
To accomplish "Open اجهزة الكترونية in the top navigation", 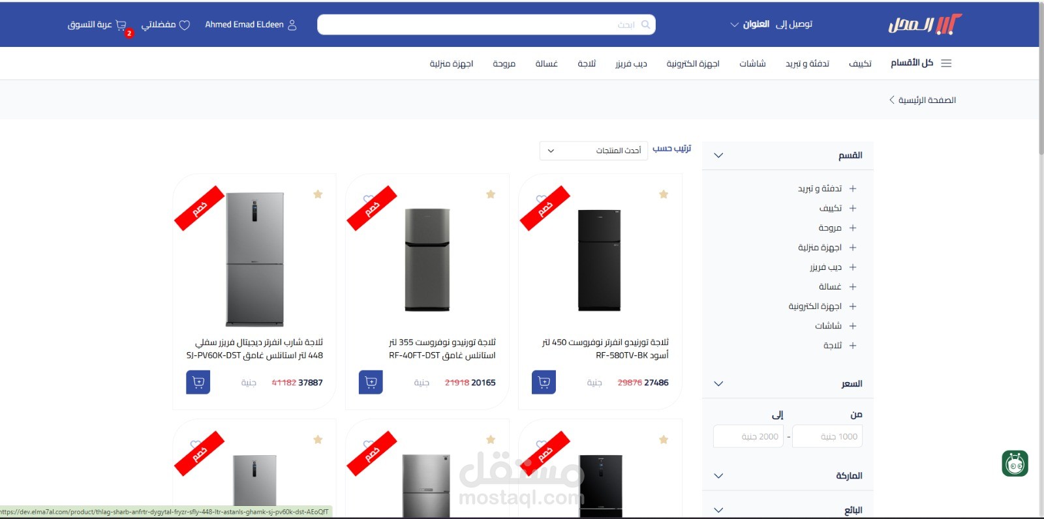I will (x=693, y=63).
